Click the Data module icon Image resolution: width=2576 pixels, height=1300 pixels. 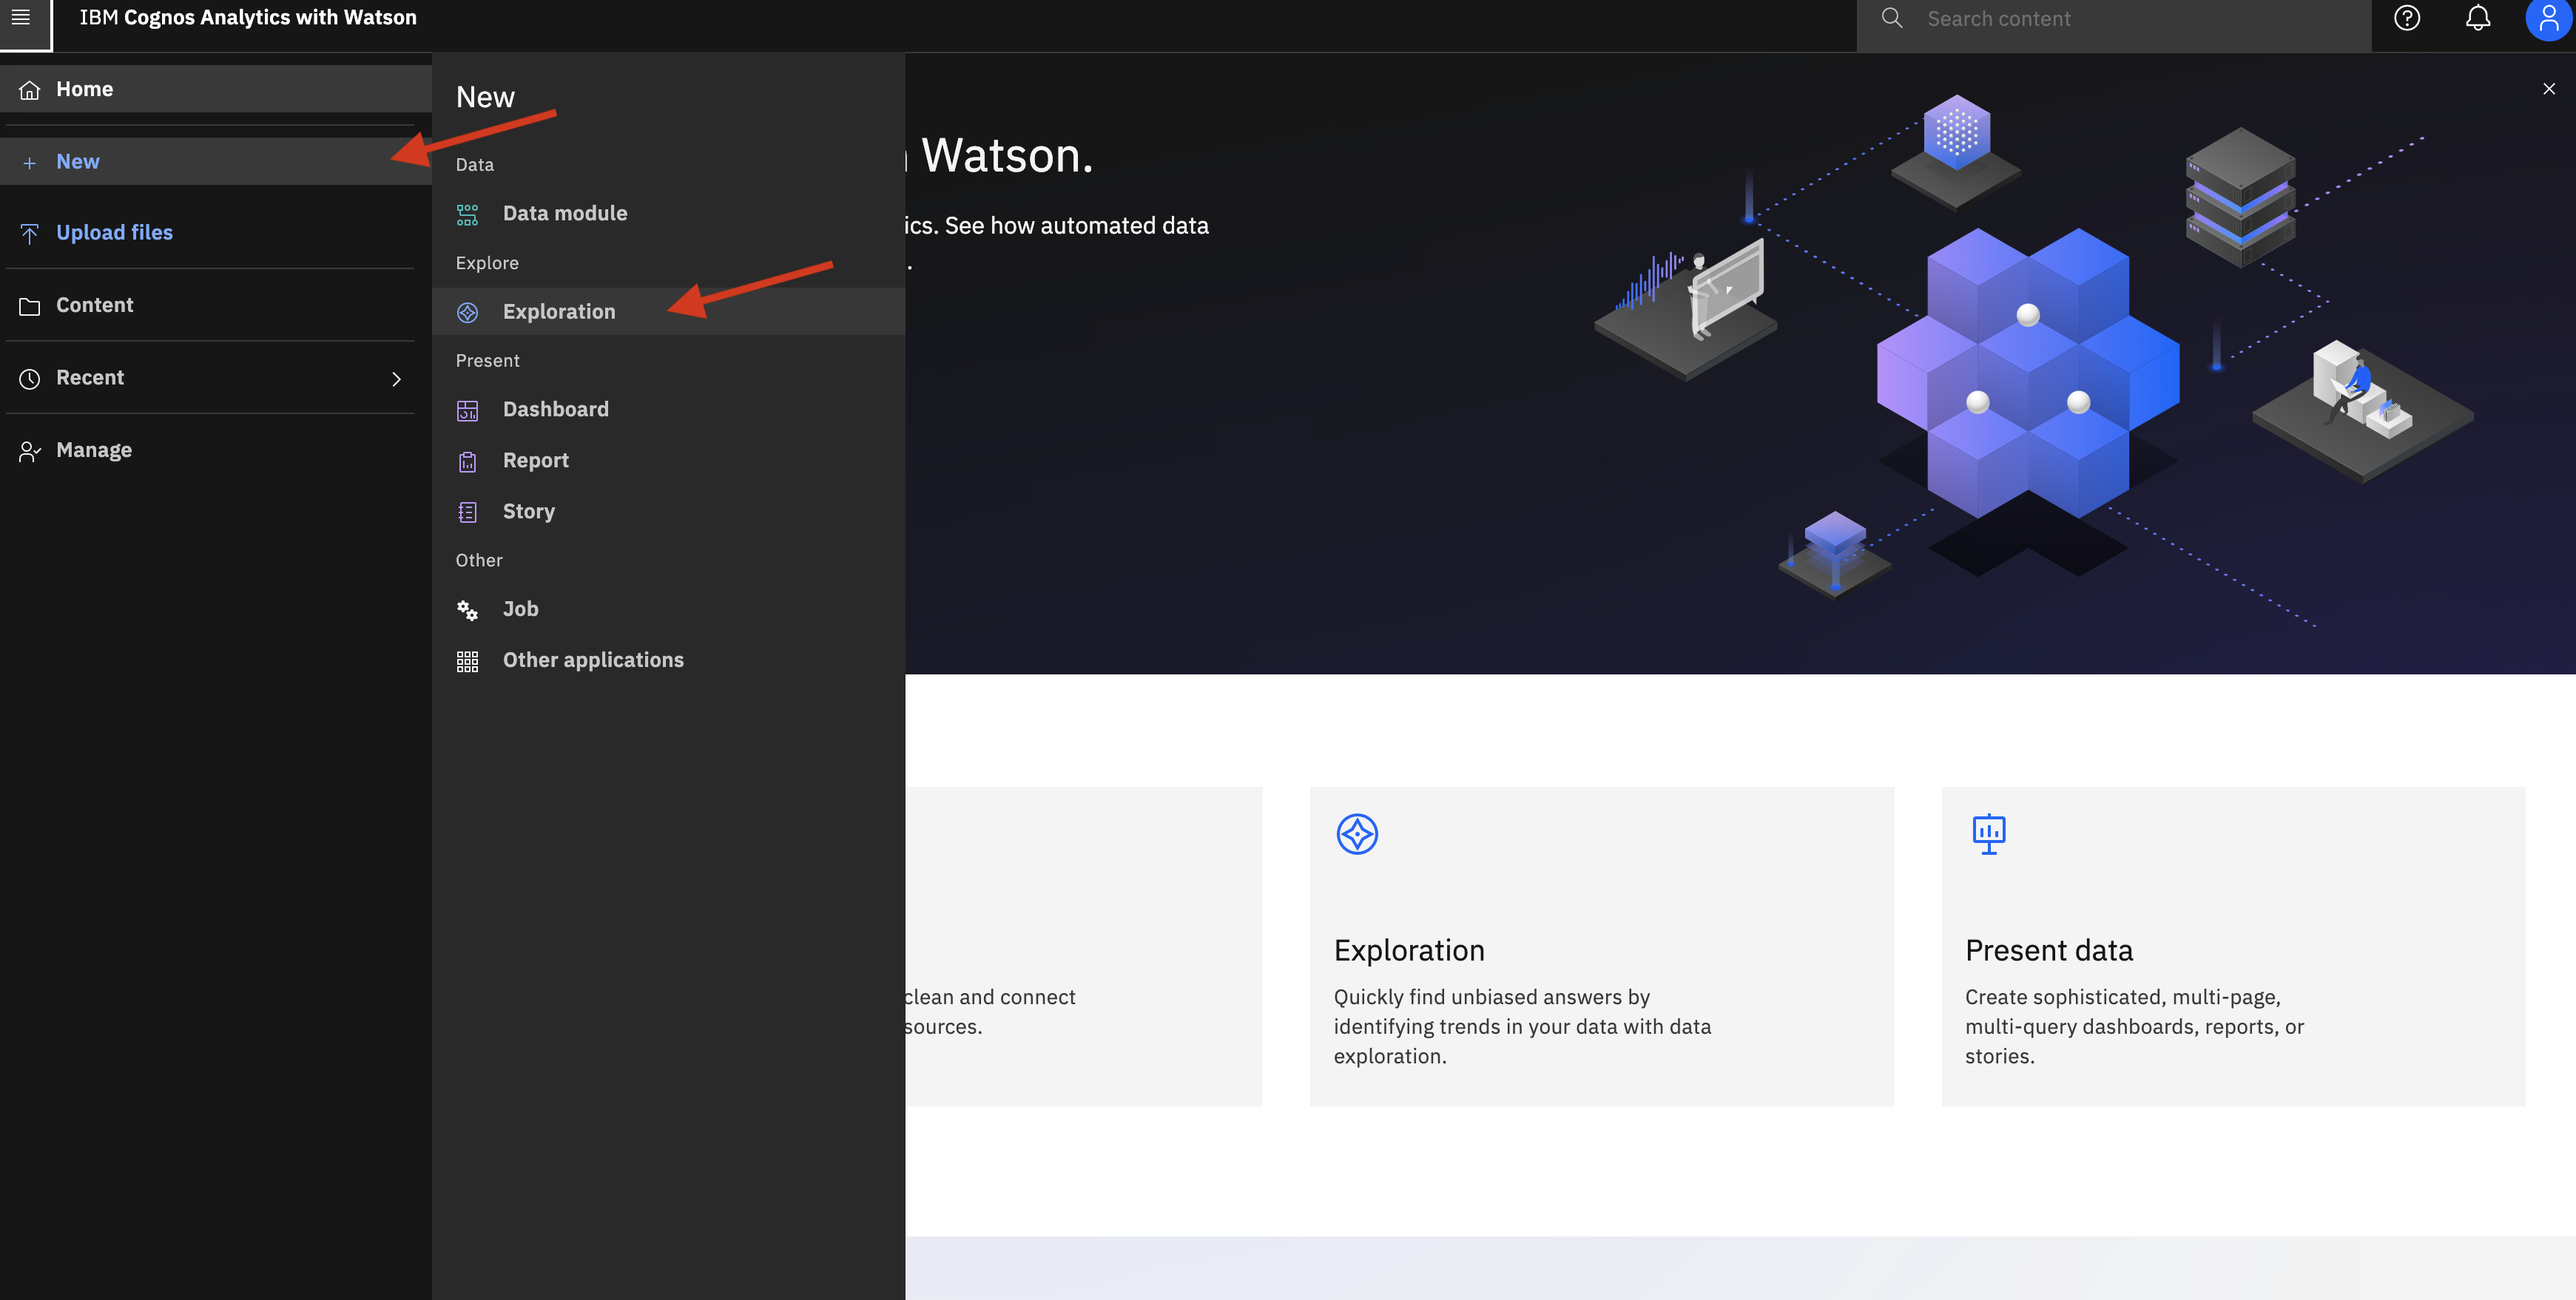(467, 215)
